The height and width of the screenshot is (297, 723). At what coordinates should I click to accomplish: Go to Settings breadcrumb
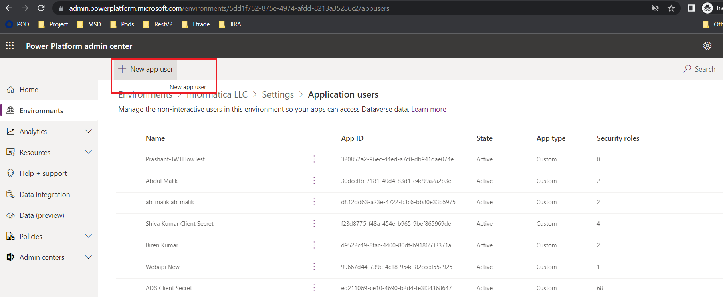(278, 94)
